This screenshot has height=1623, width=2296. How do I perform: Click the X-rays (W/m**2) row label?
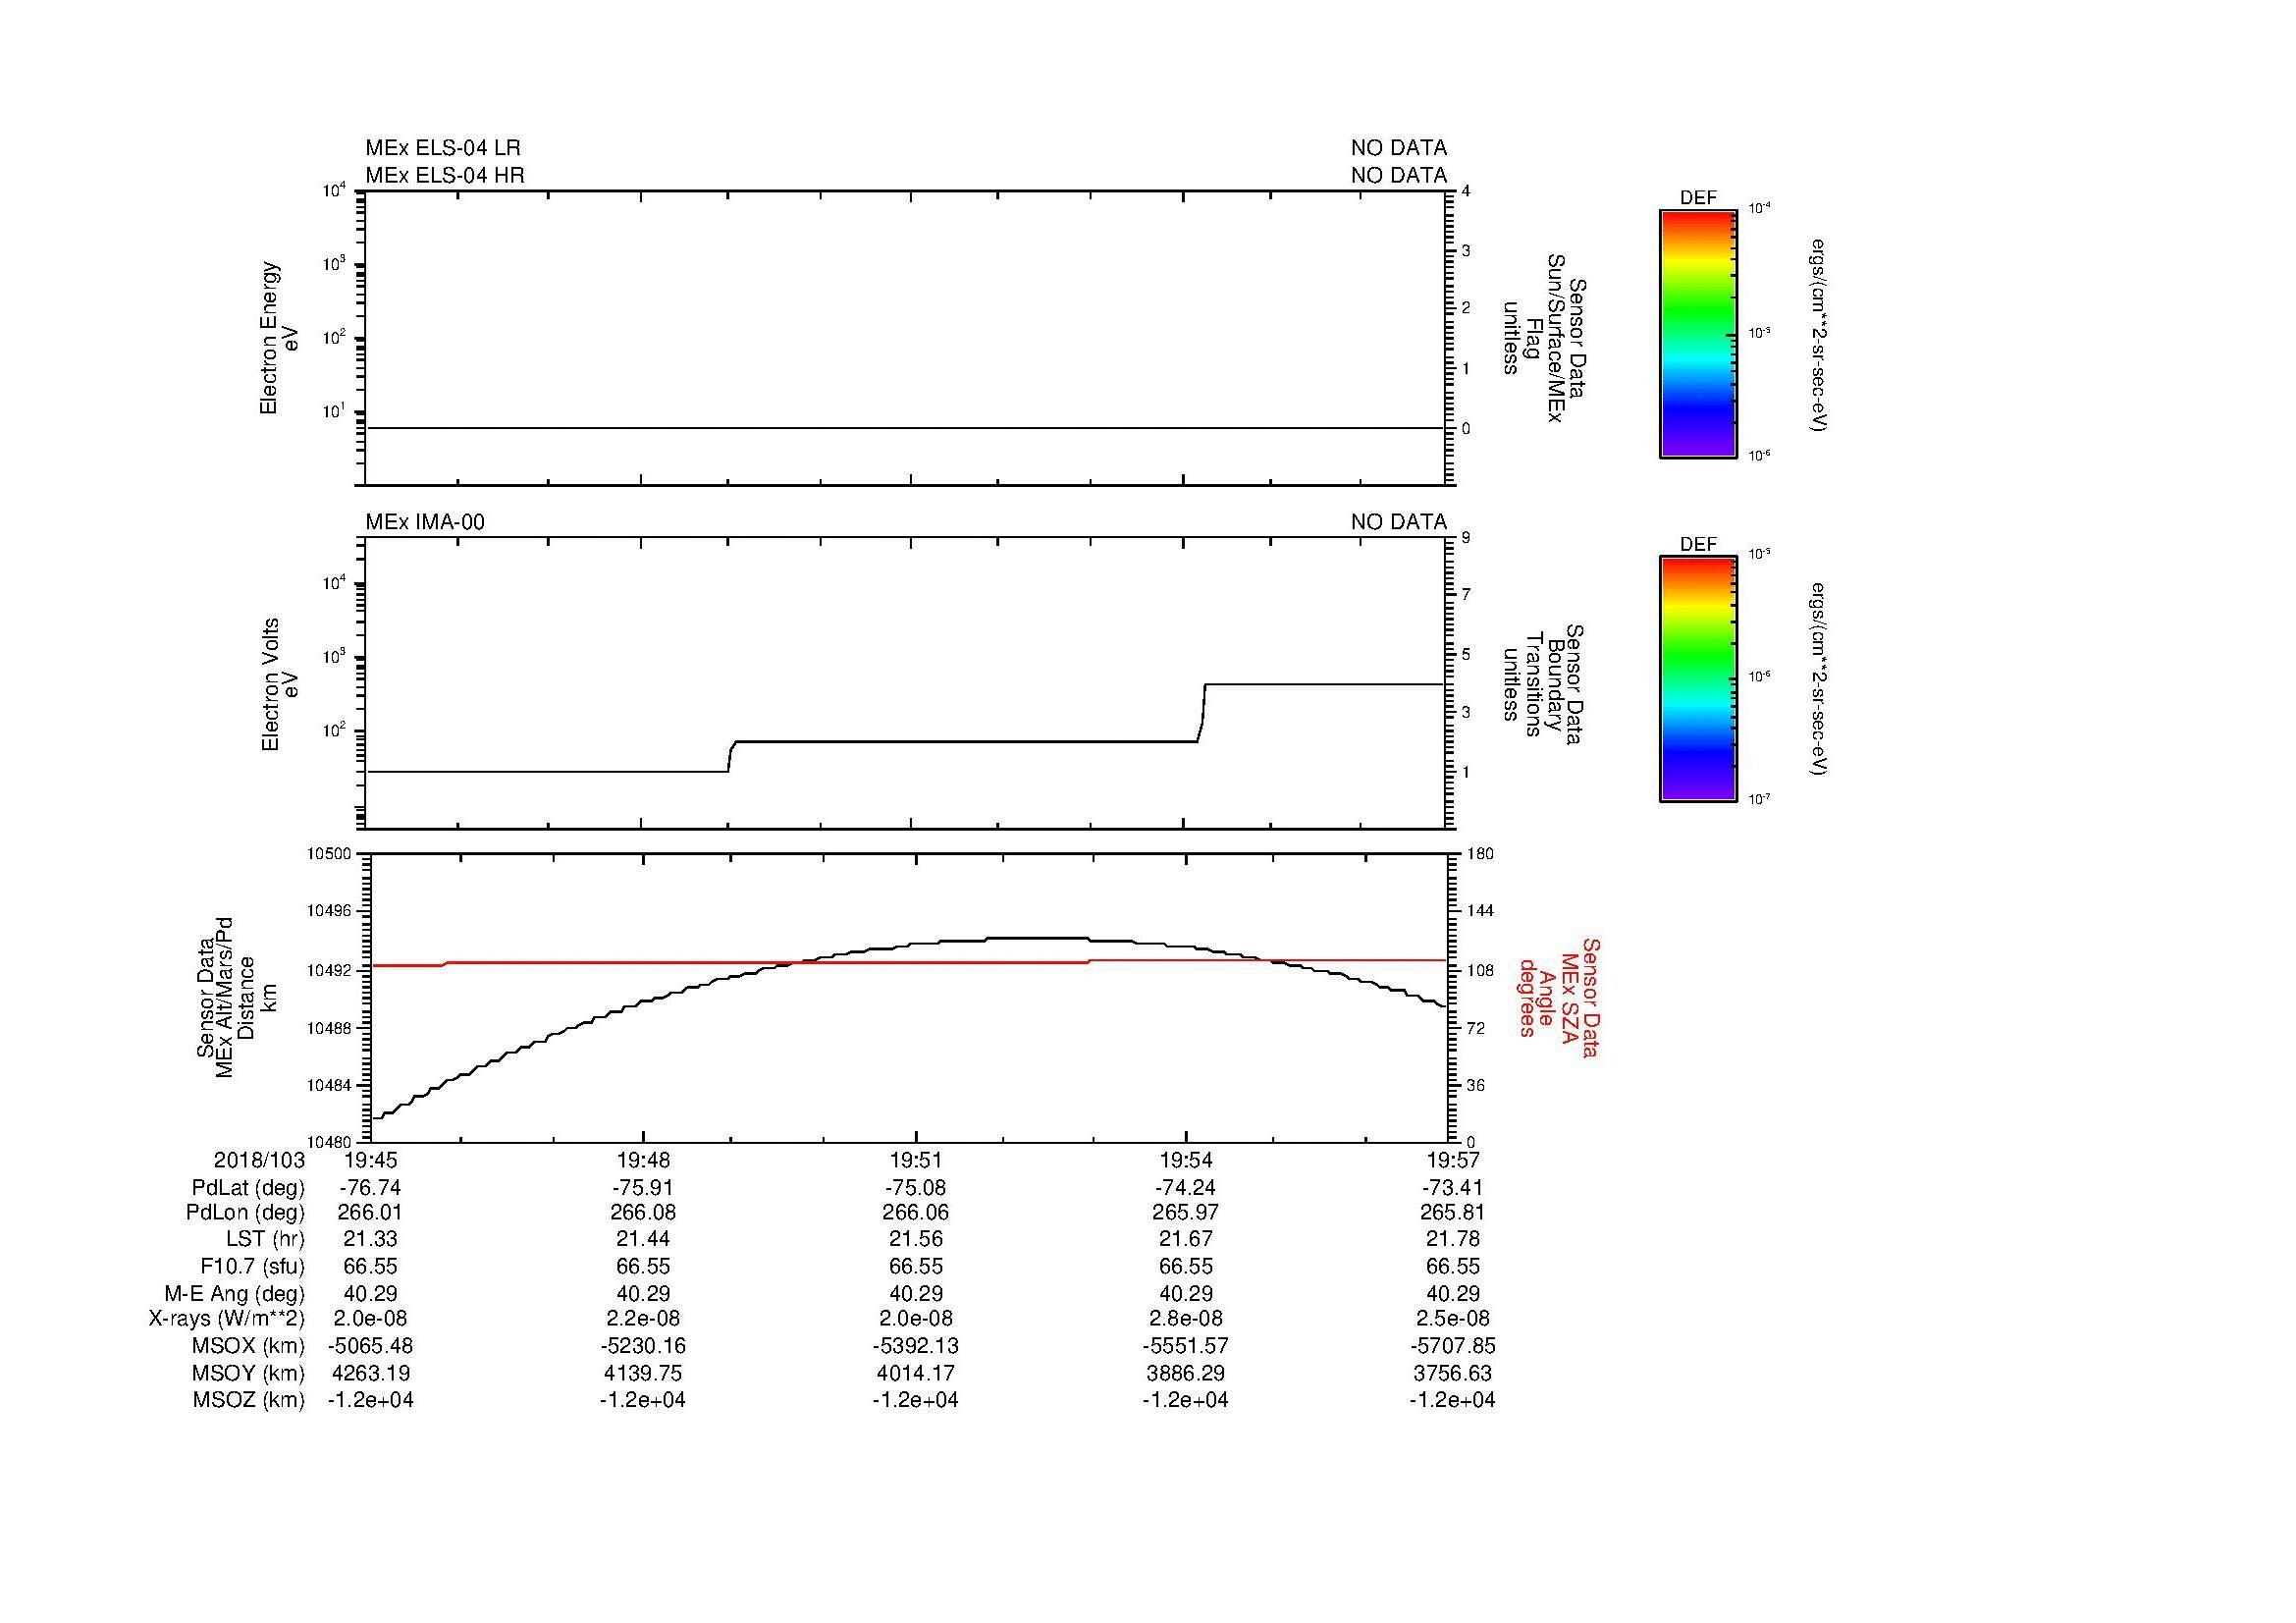pos(226,1319)
